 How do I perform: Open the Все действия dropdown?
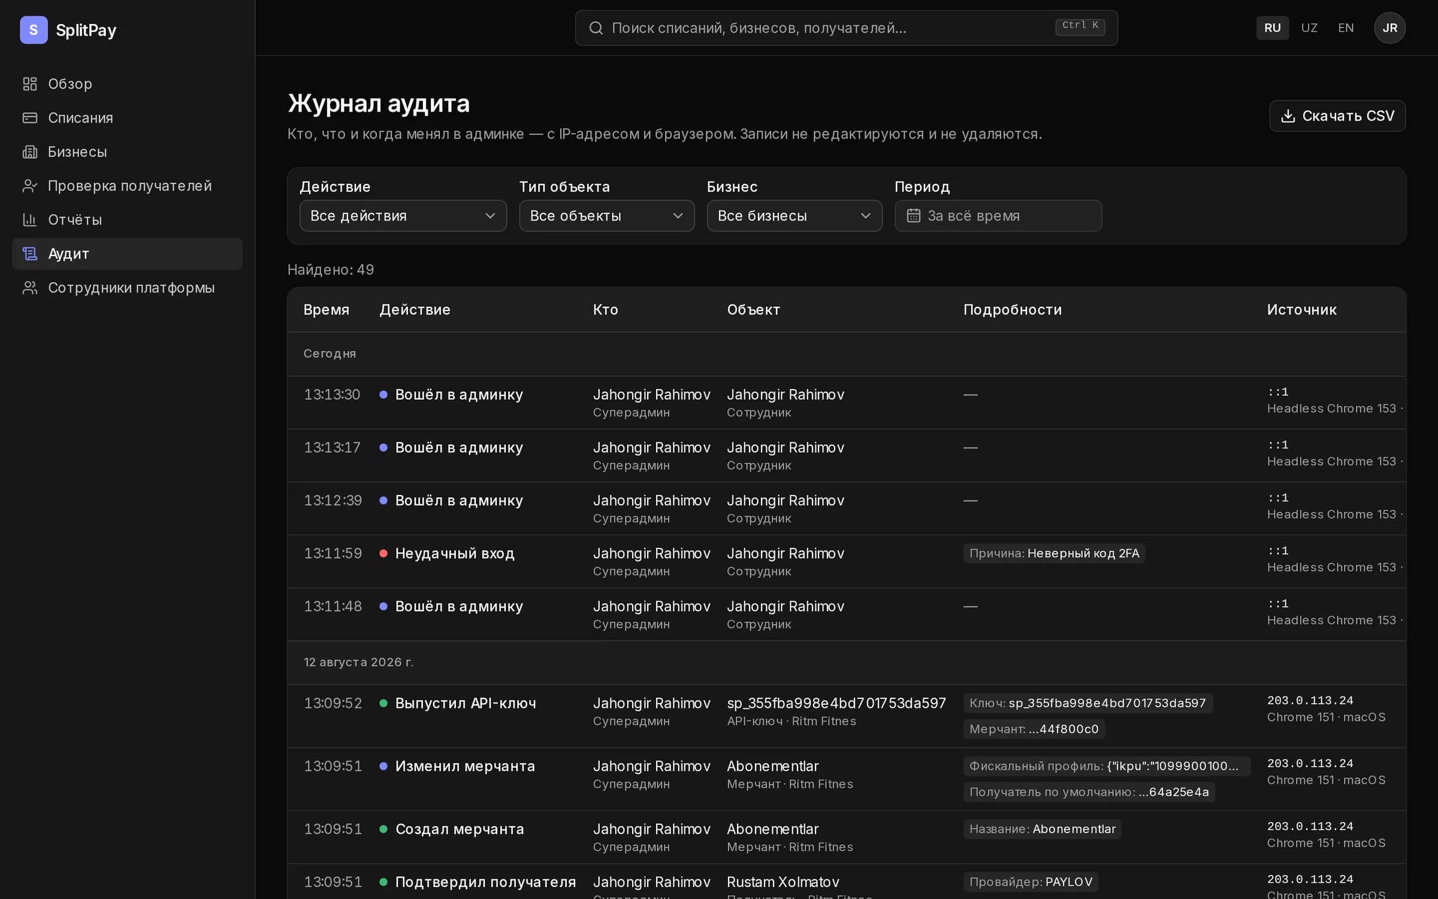403,216
